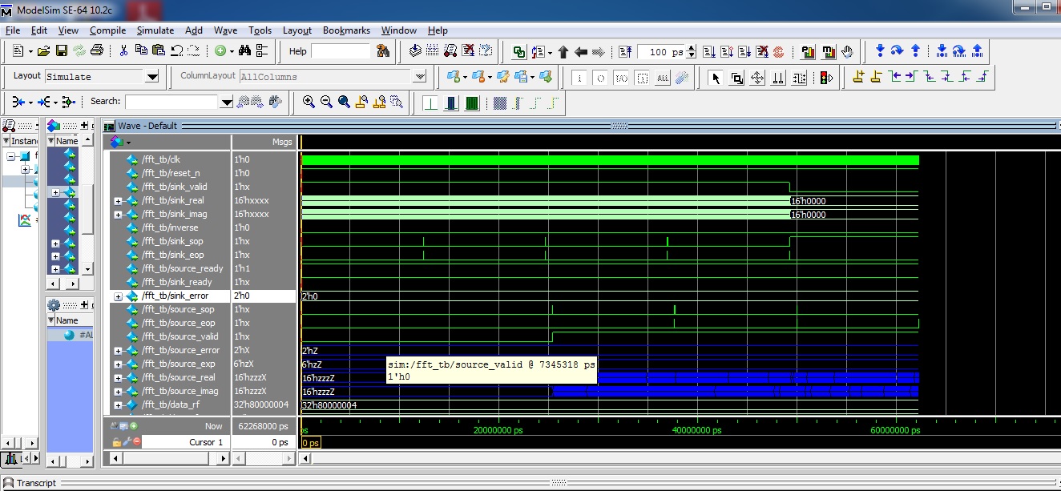Expand the /fft_tb/sink_real signal bus
This screenshot has width=1061, height=491.
[x=118, y=201]
